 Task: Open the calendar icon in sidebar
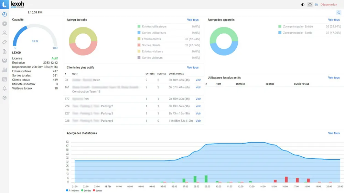(4, 79)
